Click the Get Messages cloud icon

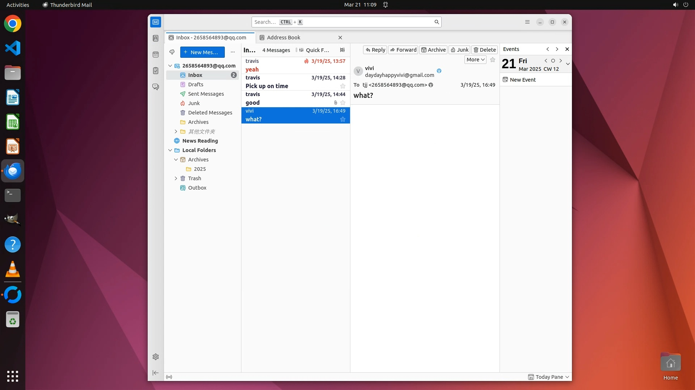tap(172, 52)
